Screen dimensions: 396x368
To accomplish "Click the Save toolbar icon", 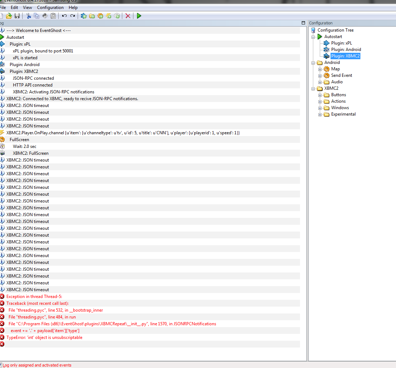I will tap(17, 16).
